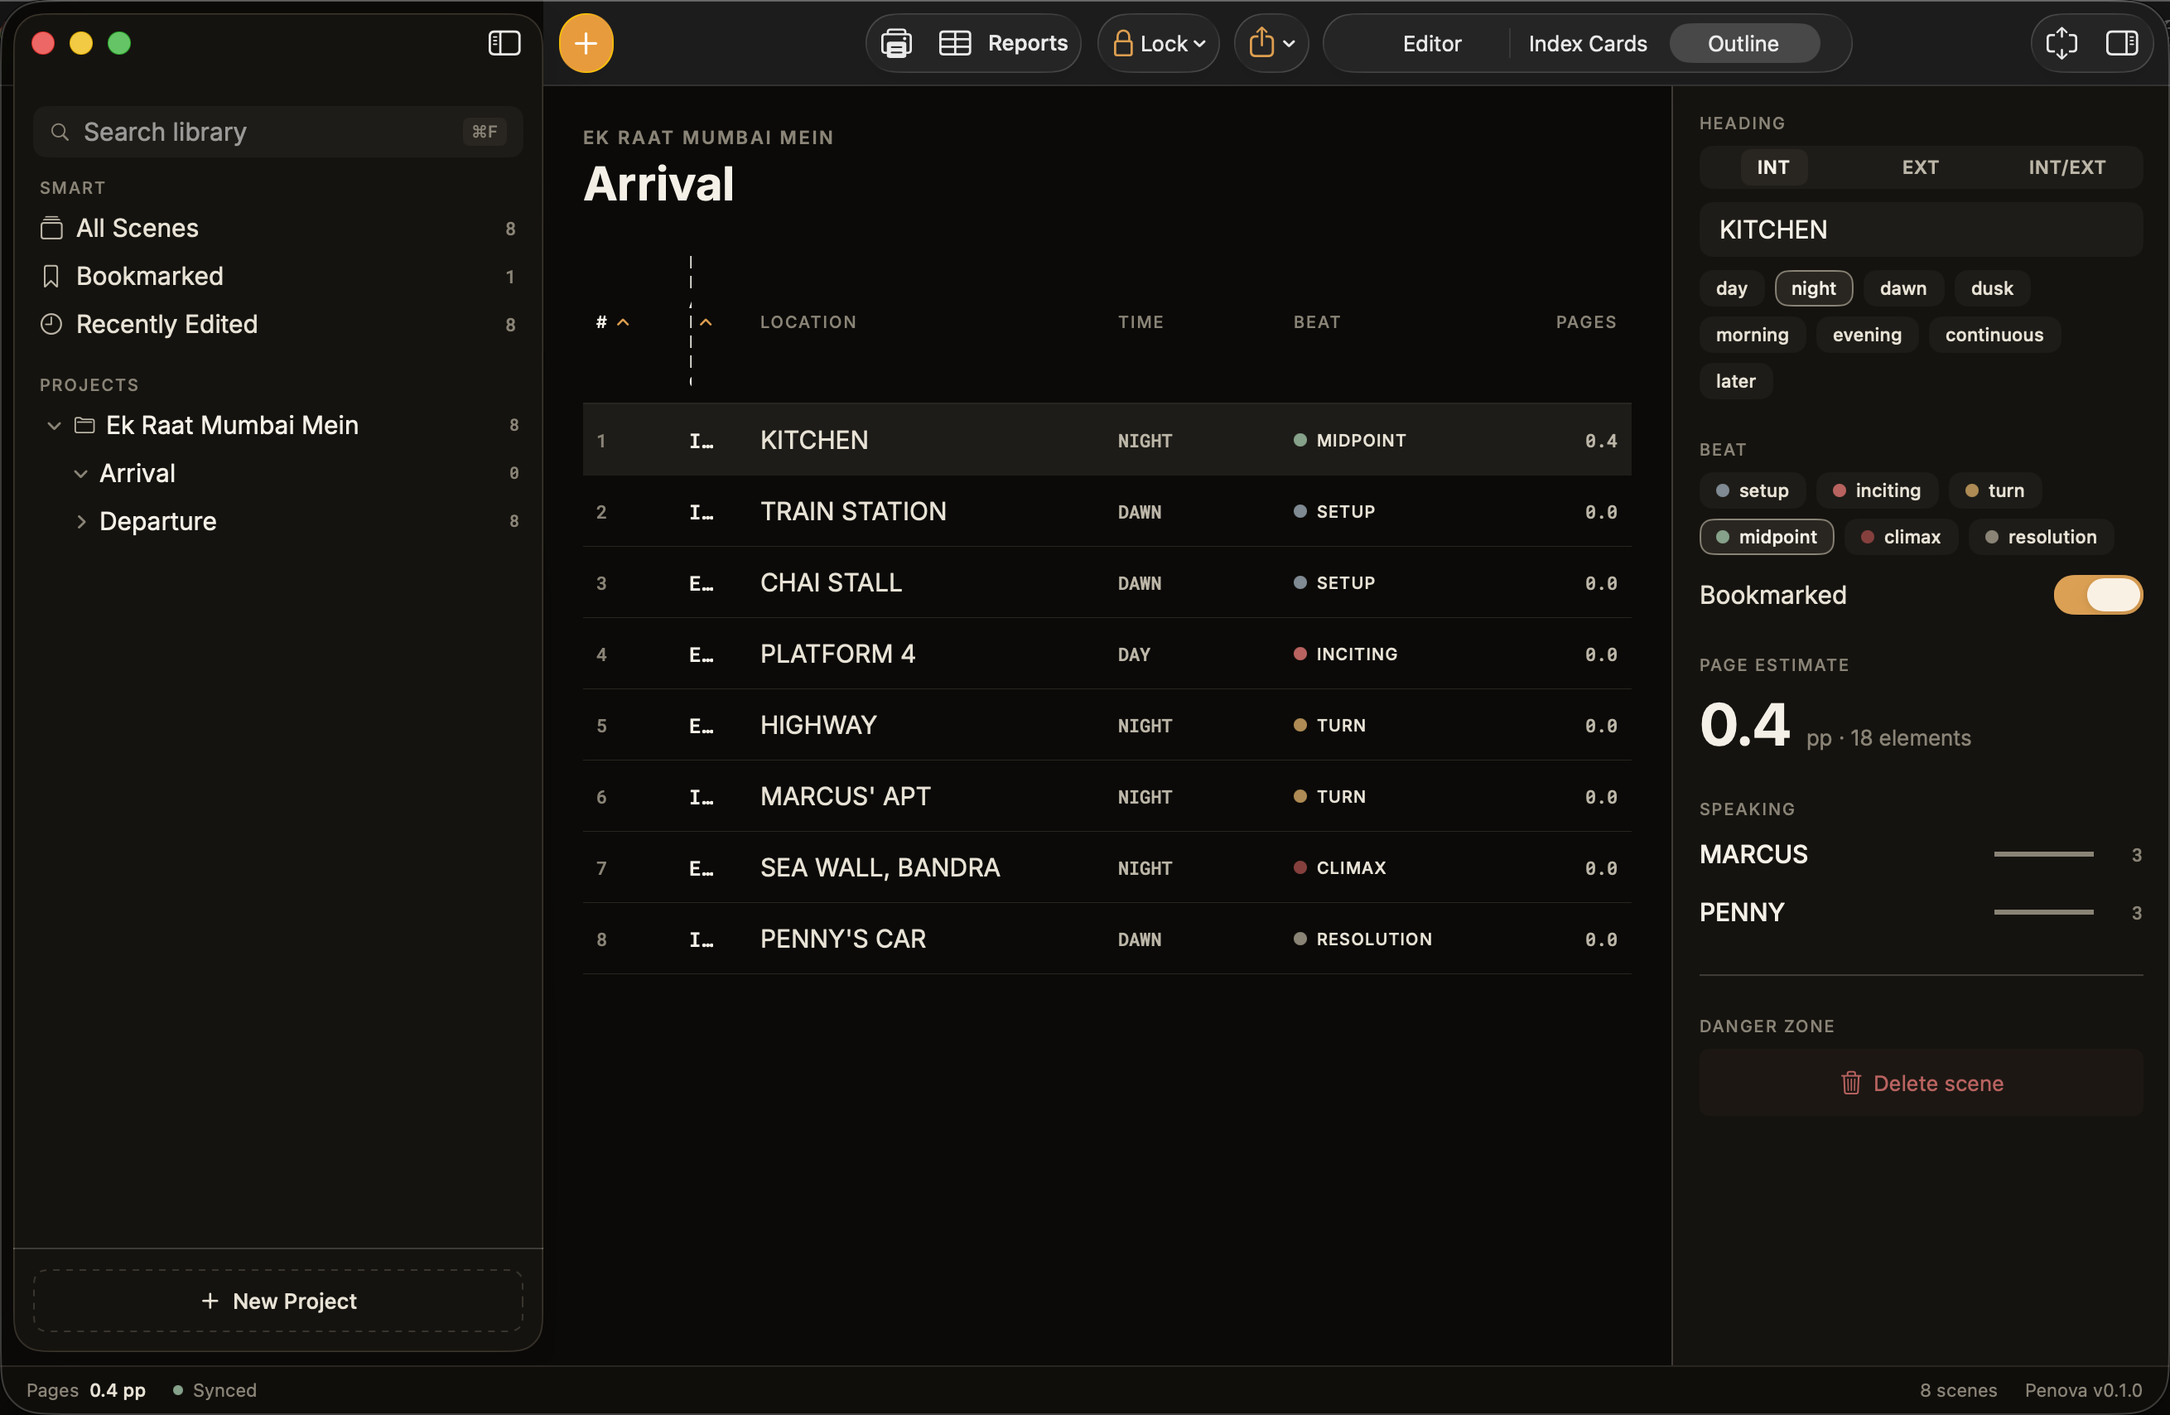Open All Scenes smart list

pos(278,228)
